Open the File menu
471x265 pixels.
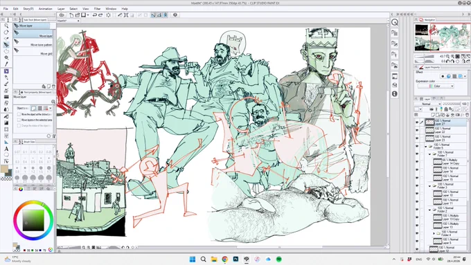point(6,9)
